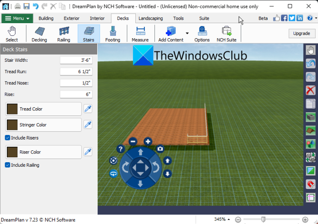Click the thumbs-up like icon

(276, 18)
